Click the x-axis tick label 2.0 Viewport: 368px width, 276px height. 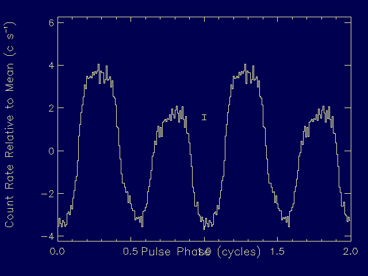tap(351, 252)
